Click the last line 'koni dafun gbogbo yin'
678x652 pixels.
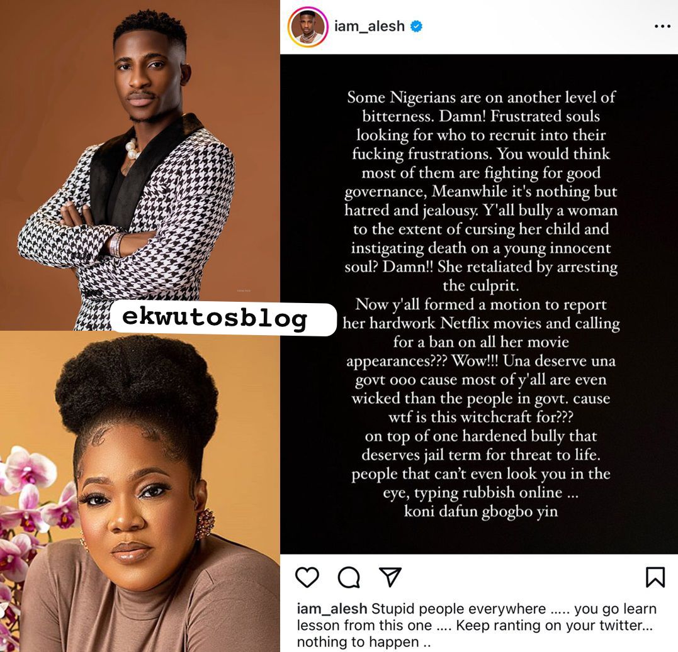click(481, 511)
